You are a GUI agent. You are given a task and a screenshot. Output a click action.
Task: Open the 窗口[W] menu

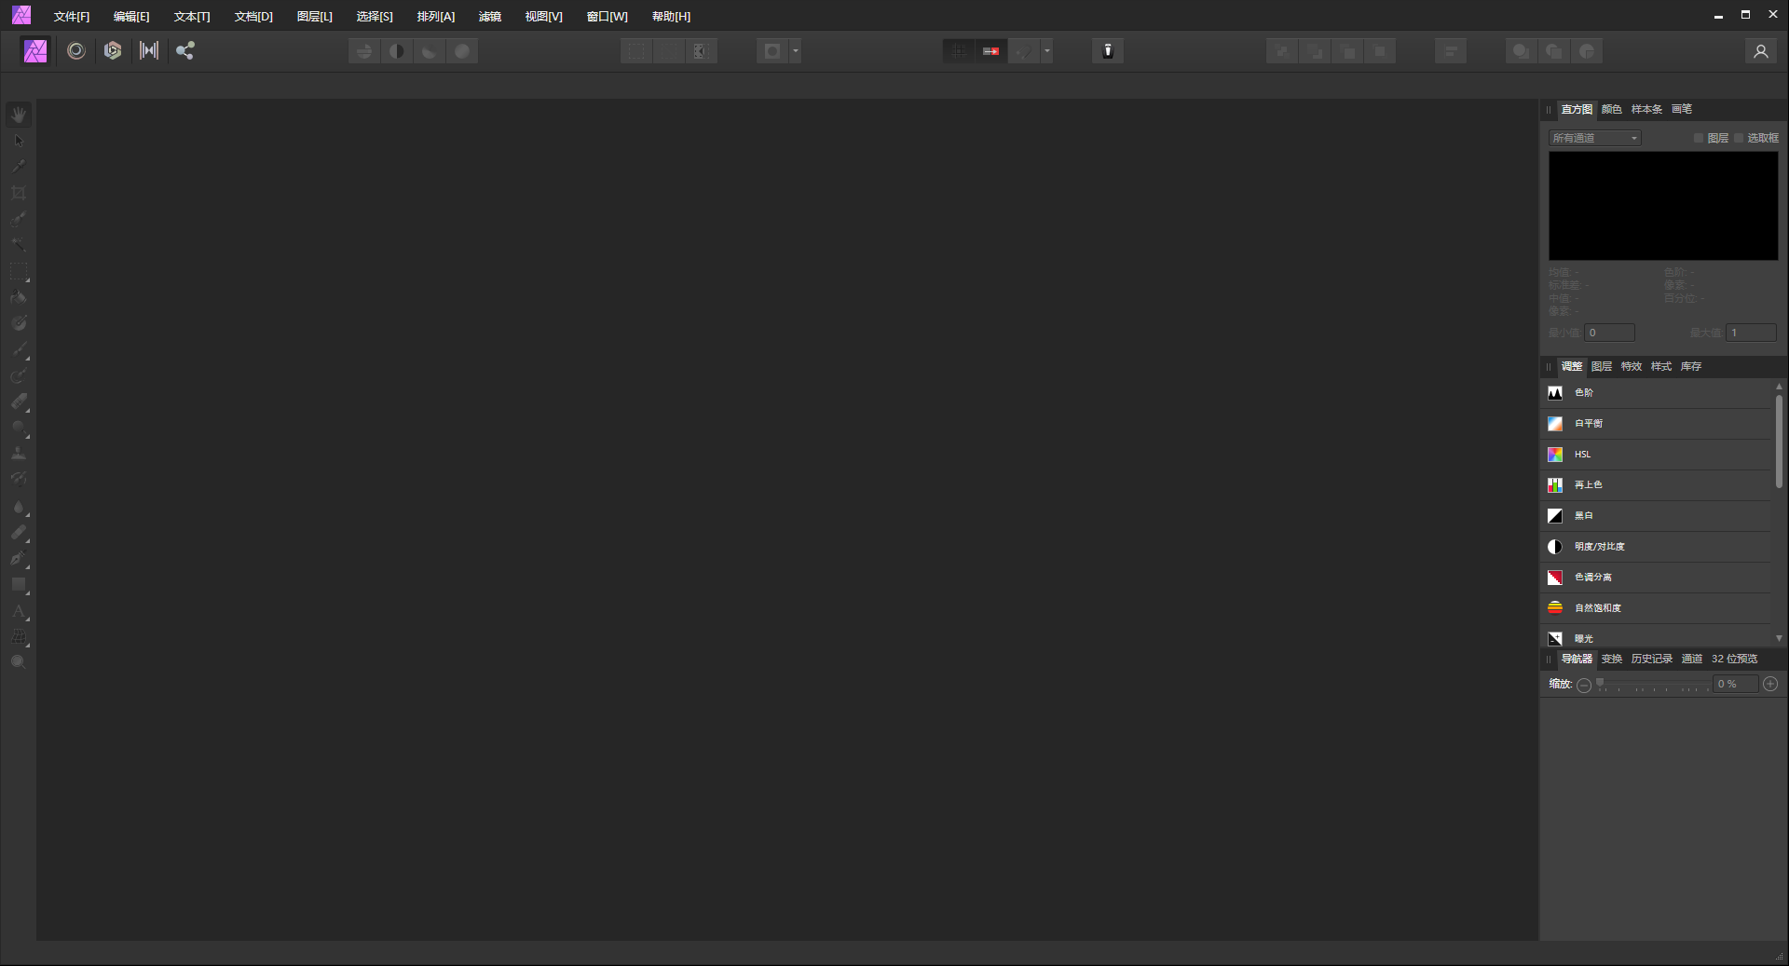click(x=608, y=17)
